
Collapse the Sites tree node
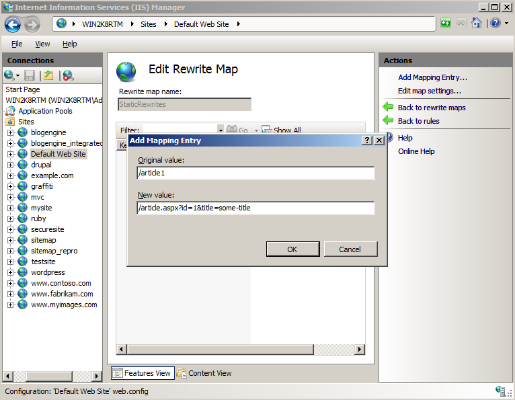pyautogui.click(x=3, y=122)
